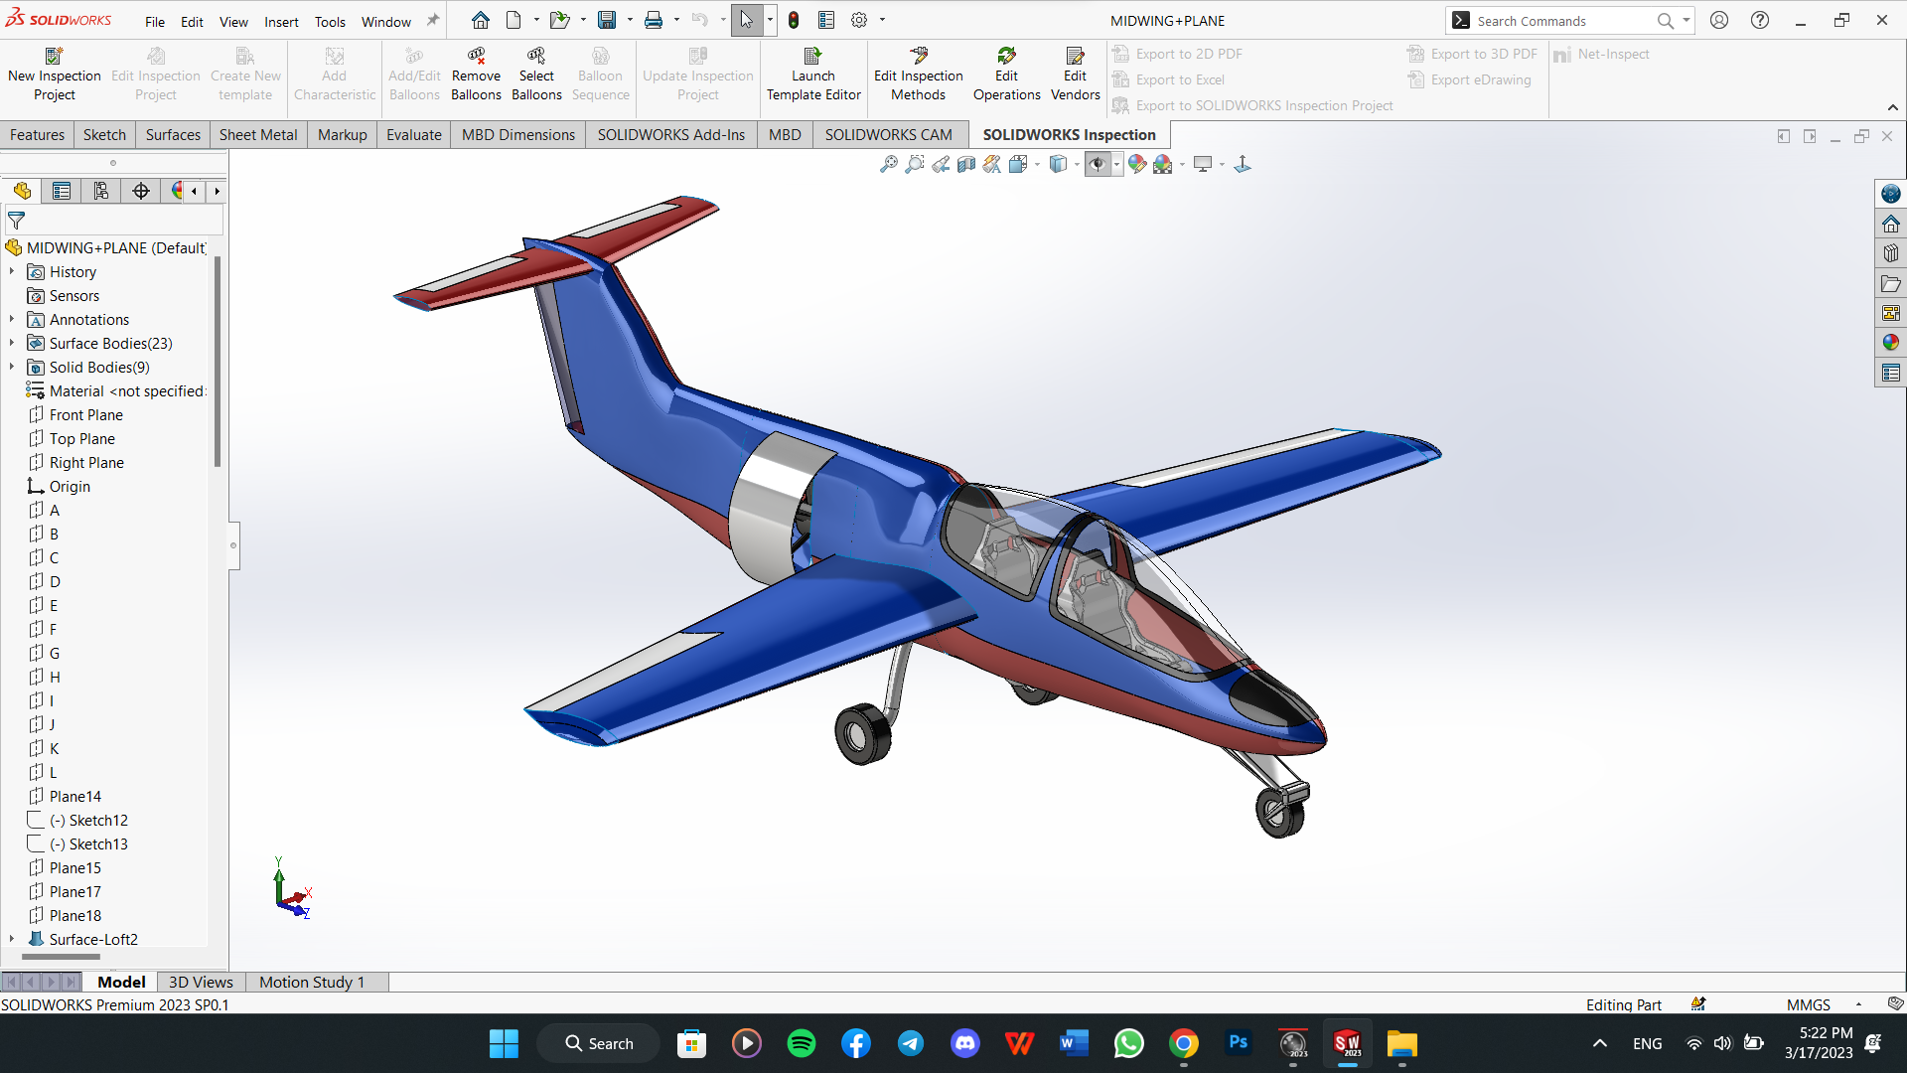Click Zoom to Fit icon
The image size is (1907, 1073).
point(888,164)
